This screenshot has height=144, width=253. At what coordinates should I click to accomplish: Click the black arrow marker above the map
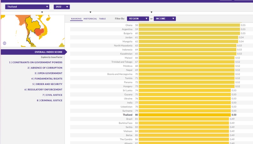(x=42, y=12)
